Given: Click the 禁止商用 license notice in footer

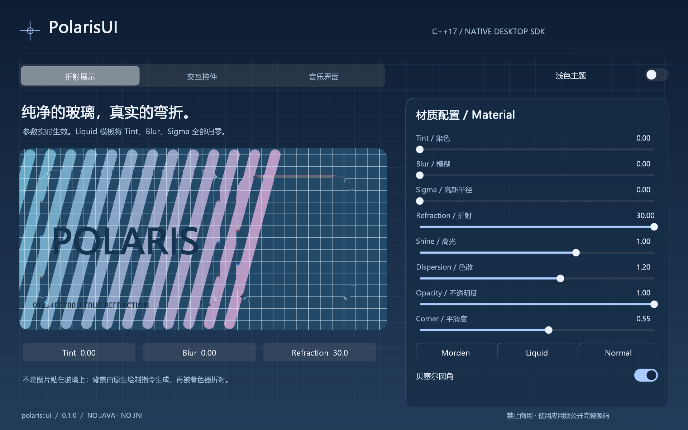Looking at the screenshot, I should tap(558, 415).
